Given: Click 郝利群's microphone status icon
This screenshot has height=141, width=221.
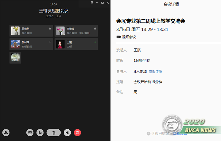Looking at the screenshot, I should click(50, 42).
